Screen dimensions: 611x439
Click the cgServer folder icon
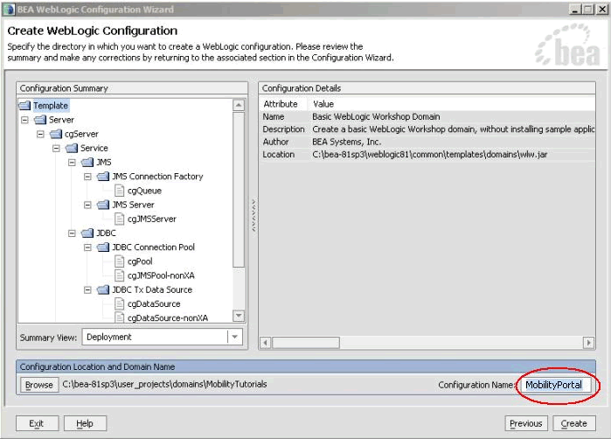click(56, 134)
